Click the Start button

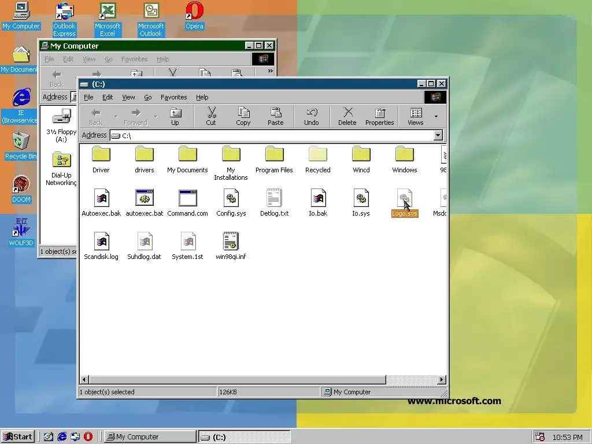[x=18, y=437]
